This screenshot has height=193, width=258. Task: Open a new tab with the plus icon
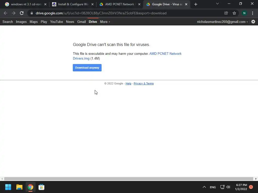tap(196, 5)
